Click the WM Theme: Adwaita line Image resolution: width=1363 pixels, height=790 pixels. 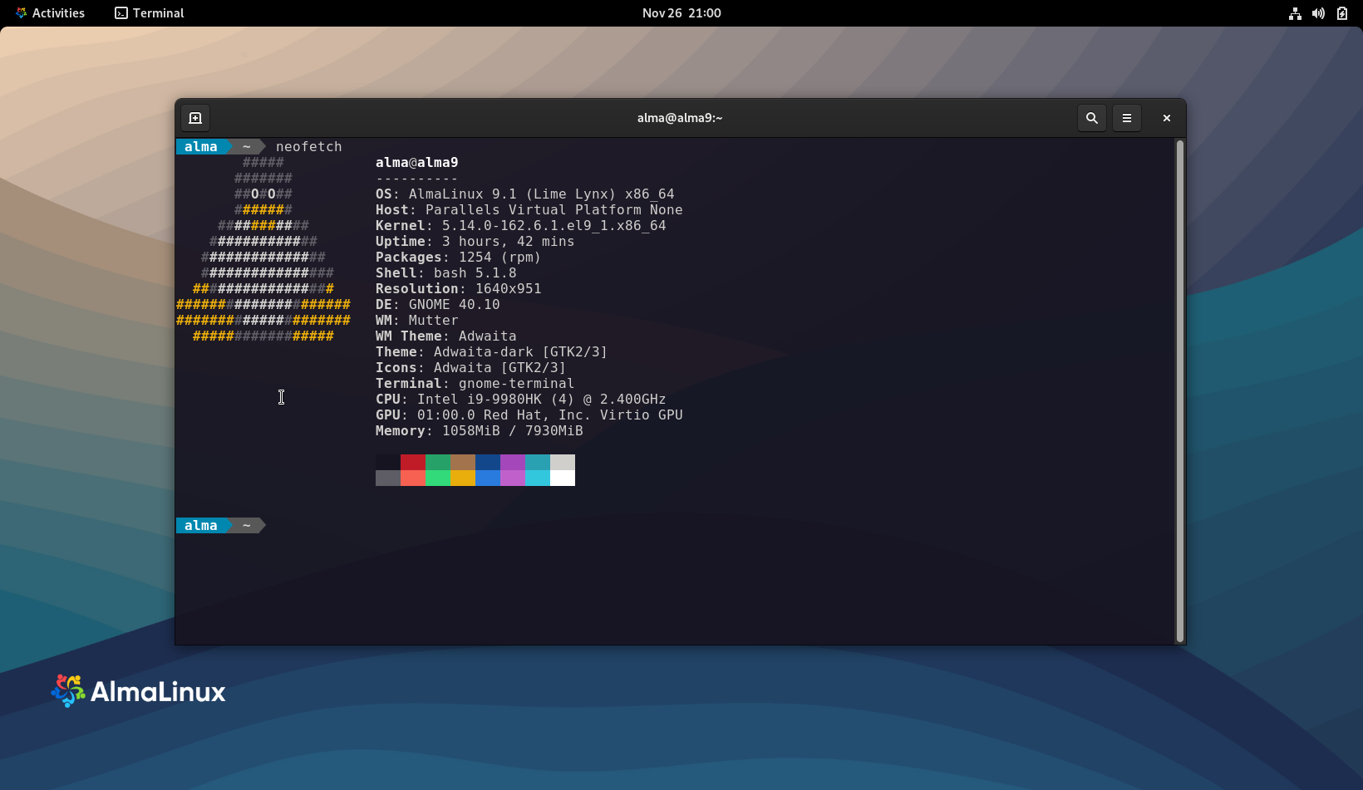point(445,336)
